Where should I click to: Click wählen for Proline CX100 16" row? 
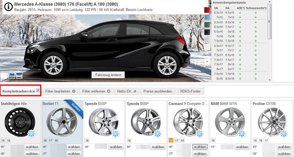coord(284,154)
